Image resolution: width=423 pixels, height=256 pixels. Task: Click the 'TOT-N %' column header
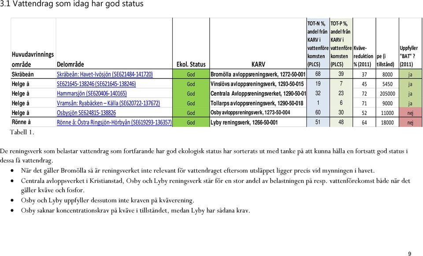tap(318, 44)
